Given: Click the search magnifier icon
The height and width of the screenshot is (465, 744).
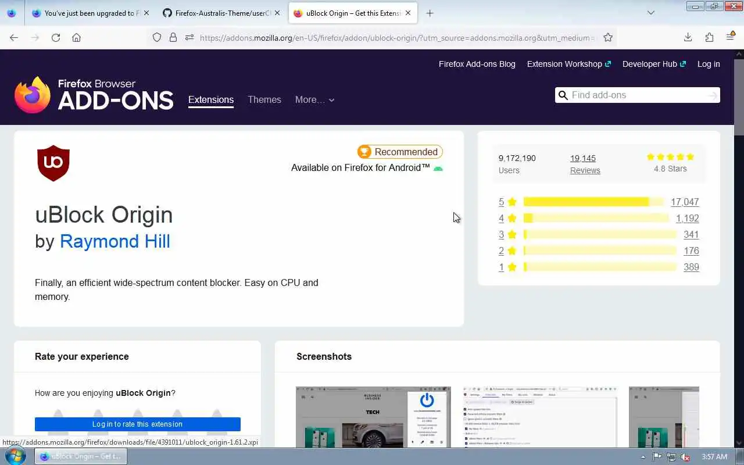Looking at the screenshot, I should click(562, 95).
